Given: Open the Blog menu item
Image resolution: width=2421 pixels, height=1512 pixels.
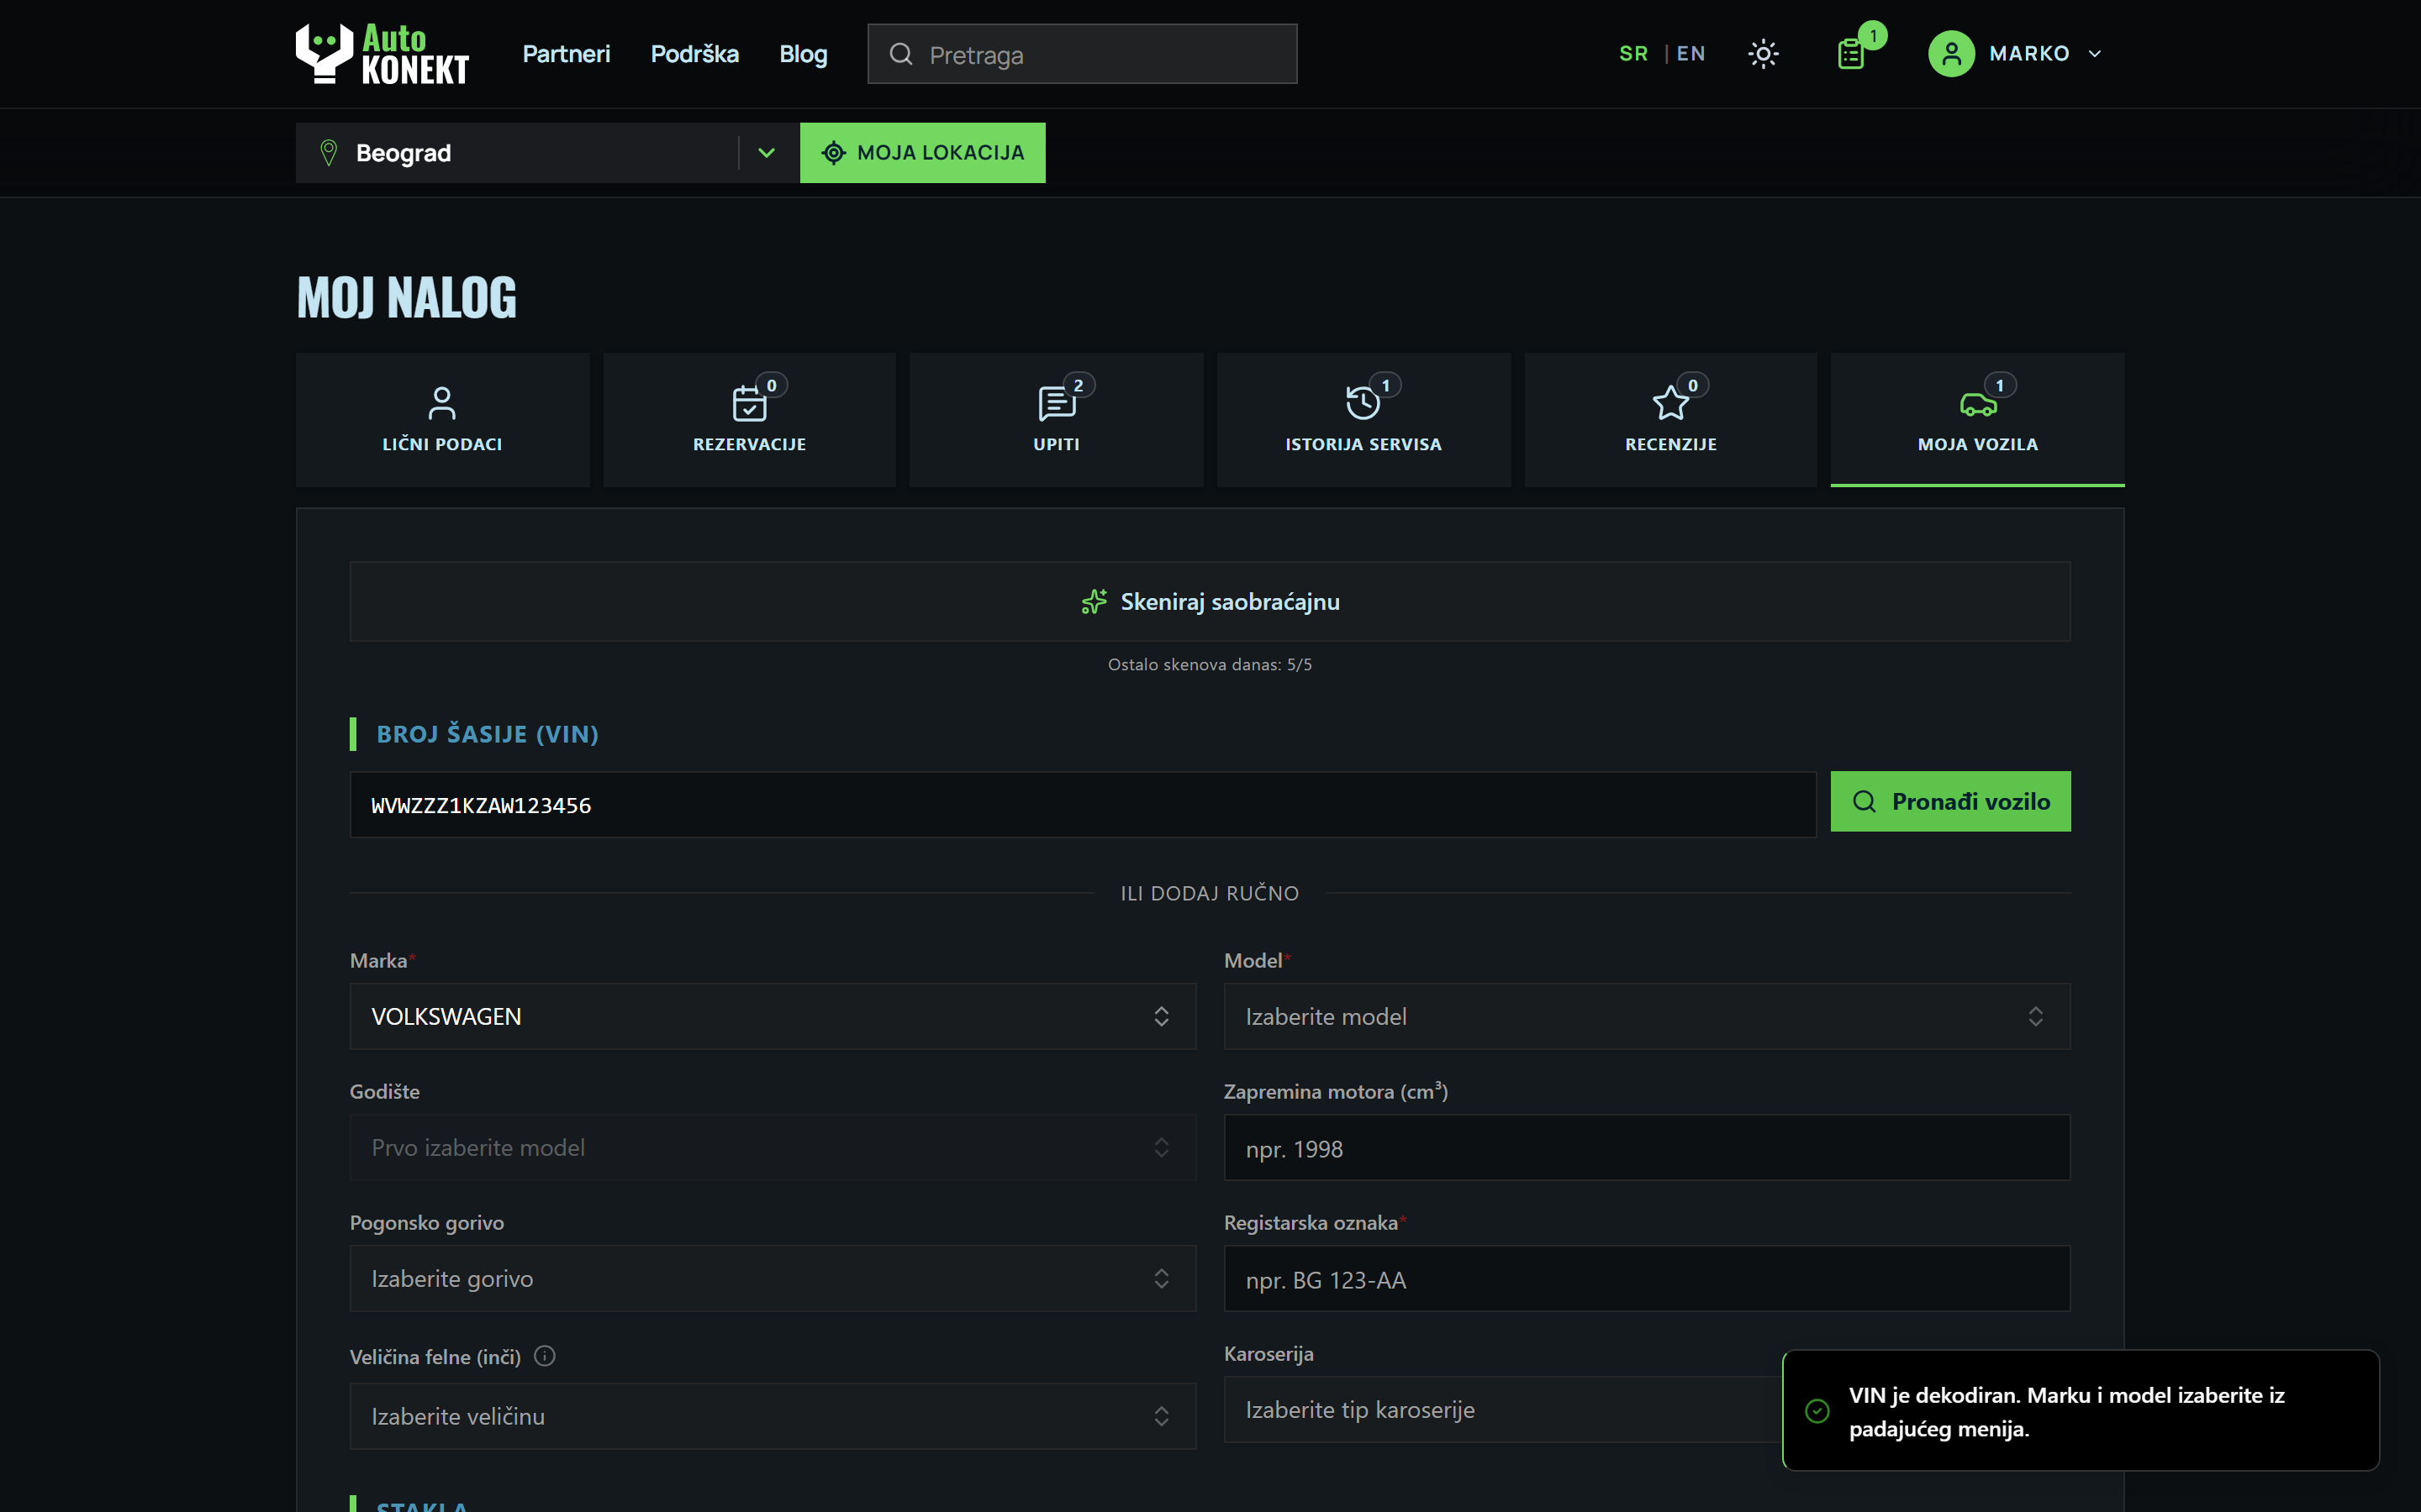Looking at the screenshot, I should tap(804, 54).
